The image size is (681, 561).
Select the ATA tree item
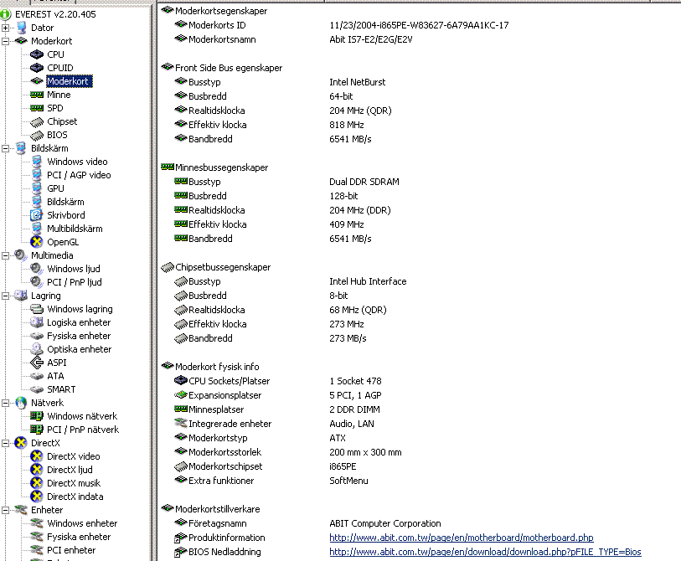(x=55, y=376)
